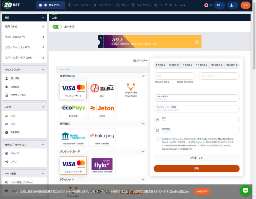The height and width of the screenshot is (199, 256).
Task: Click the アカウント認証 lock icon
Action: coord(6,95)
